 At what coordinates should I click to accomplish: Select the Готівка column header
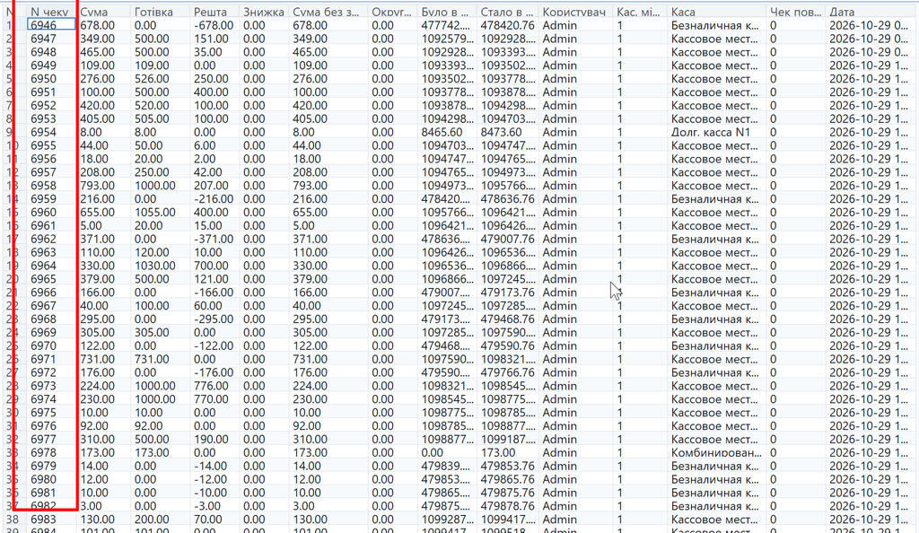[x=160, y=12]
